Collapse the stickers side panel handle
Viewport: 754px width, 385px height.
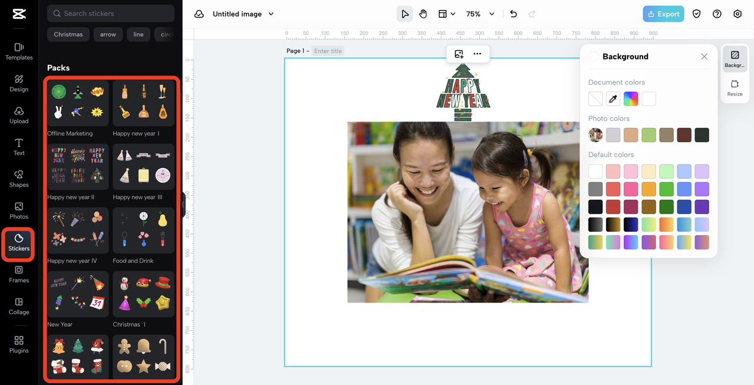(183, 204)
